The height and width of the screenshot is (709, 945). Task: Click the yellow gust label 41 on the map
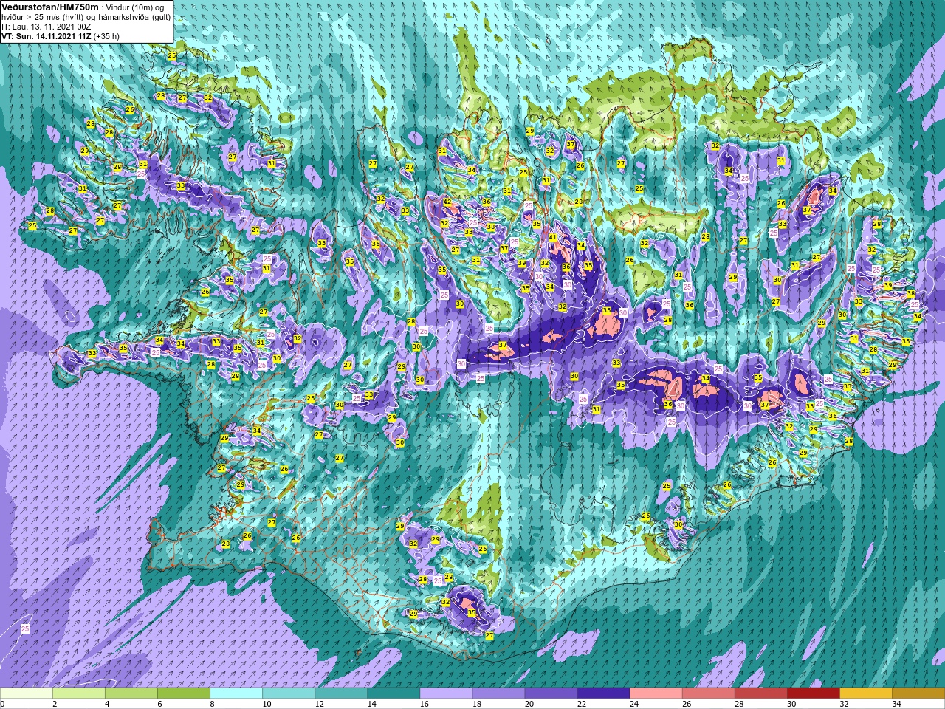pyautogui.click(x=553, y=237)
